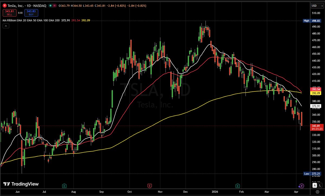Viewport: 325px width, 196px height.
Task: Open the green E earnings marker near February
Action: coord(238,185)
